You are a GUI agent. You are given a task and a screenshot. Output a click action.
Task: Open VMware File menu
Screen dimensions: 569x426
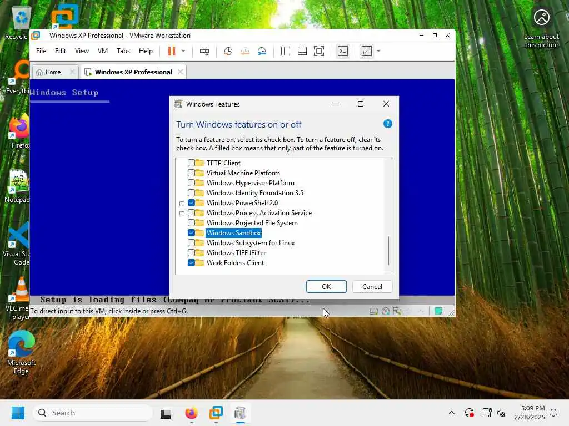41,51
